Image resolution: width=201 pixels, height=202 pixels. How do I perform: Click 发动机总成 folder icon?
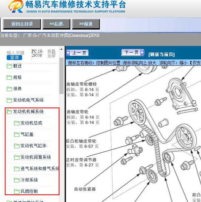[x=17, y=123]
